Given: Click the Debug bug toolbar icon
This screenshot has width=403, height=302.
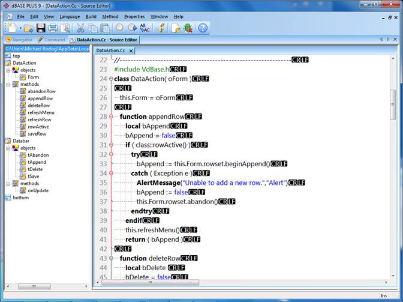Looking at the screenshot, I should pyautogui.click(x=188, y=28).
